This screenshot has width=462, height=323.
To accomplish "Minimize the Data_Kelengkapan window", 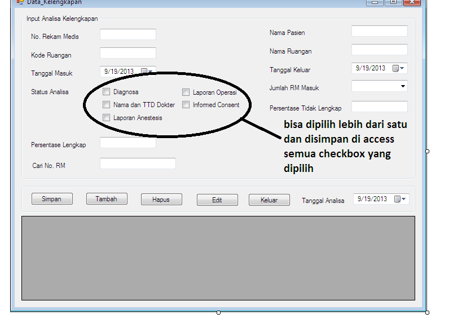I will 375,2.
